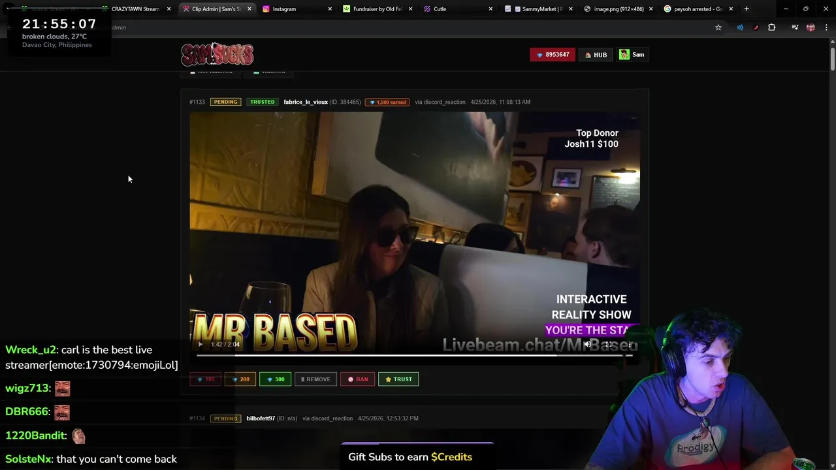The height and width of the screenshot is (470, 836).
Task: Click the PENDING badge on clip #1134
Action: [225, 418]
